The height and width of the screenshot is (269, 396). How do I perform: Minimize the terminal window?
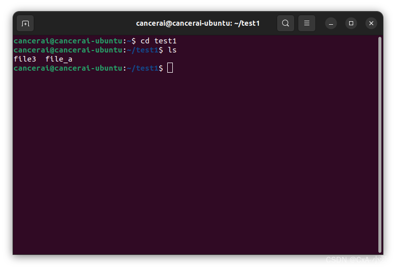pos(331,24)
